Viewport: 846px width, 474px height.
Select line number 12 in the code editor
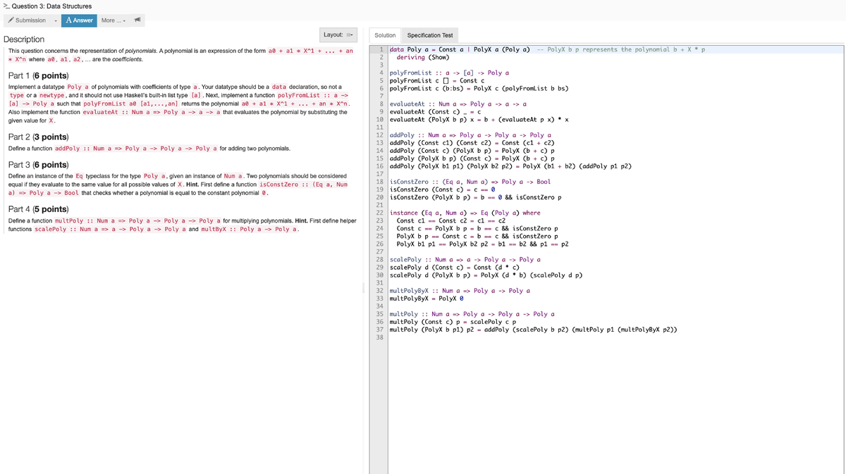pos(379,135)
